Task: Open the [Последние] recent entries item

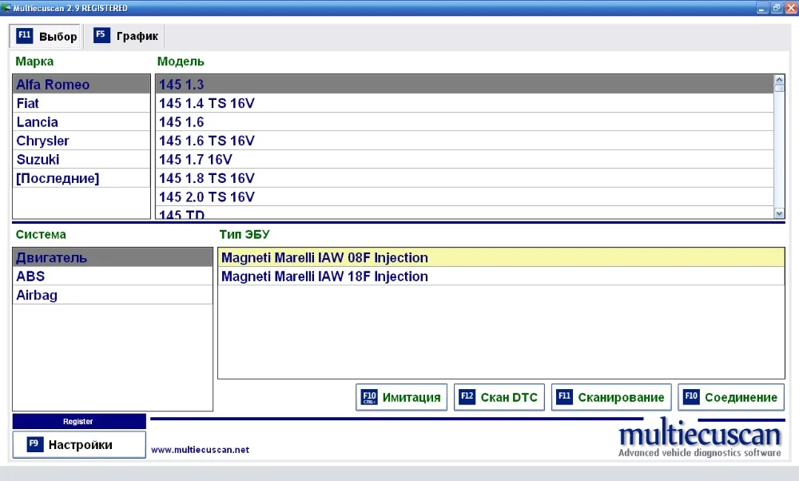Action: coord(81,178)
